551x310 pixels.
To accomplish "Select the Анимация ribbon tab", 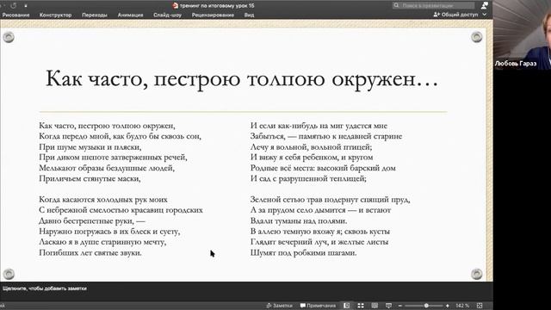I will [x=130, y=15].
